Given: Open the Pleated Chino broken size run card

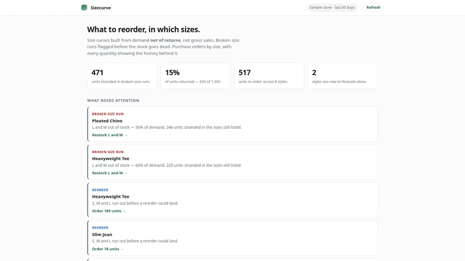Looking at the screenshot, I should (x=233, y=124).
